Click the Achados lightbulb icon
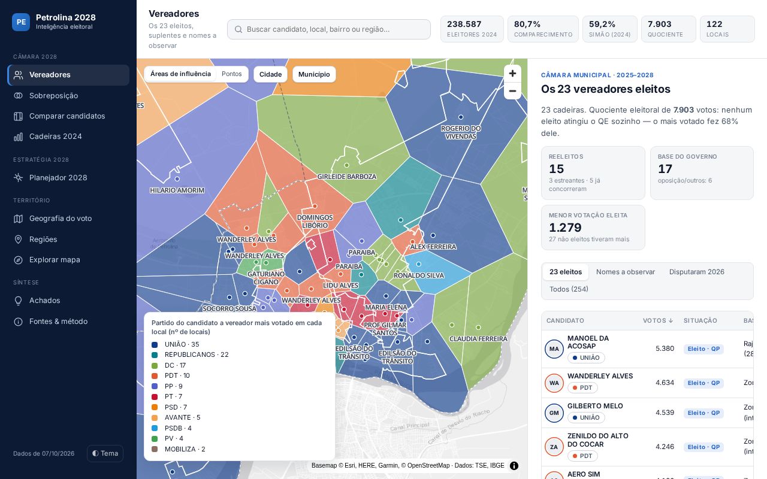 click(x=19, y=301)
